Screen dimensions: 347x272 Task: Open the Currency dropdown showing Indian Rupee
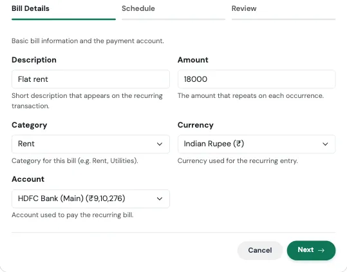click(x=256, y=144)
